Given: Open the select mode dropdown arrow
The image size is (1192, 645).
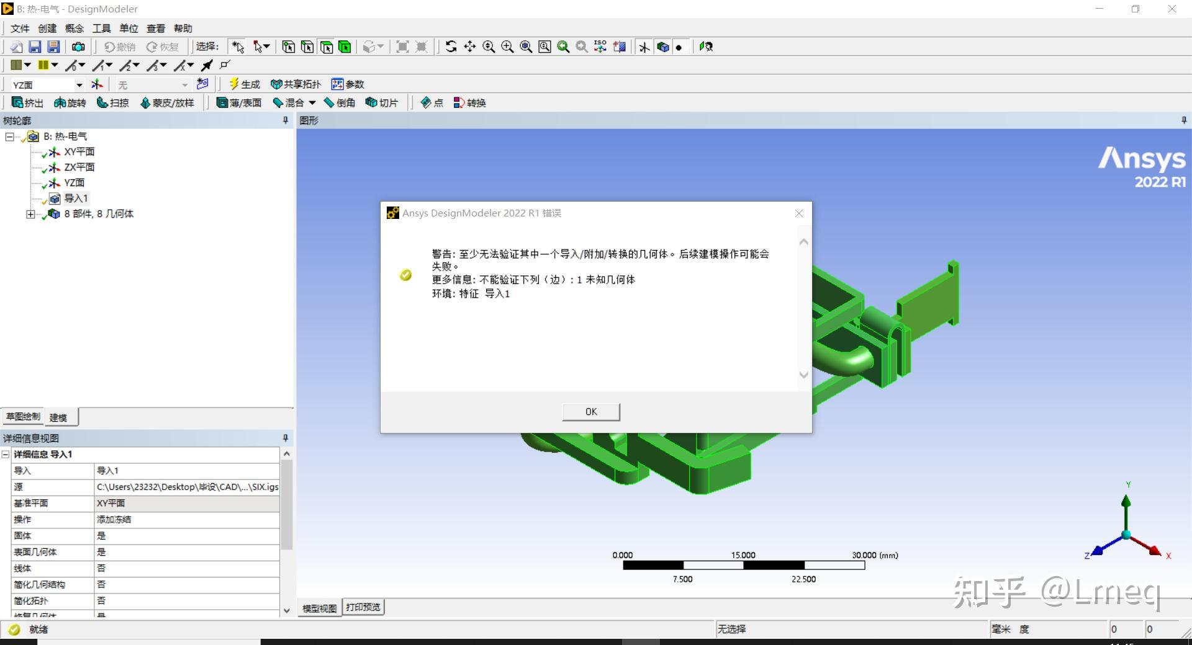Looking at the screenshot, I should click(x=267, y=47).
